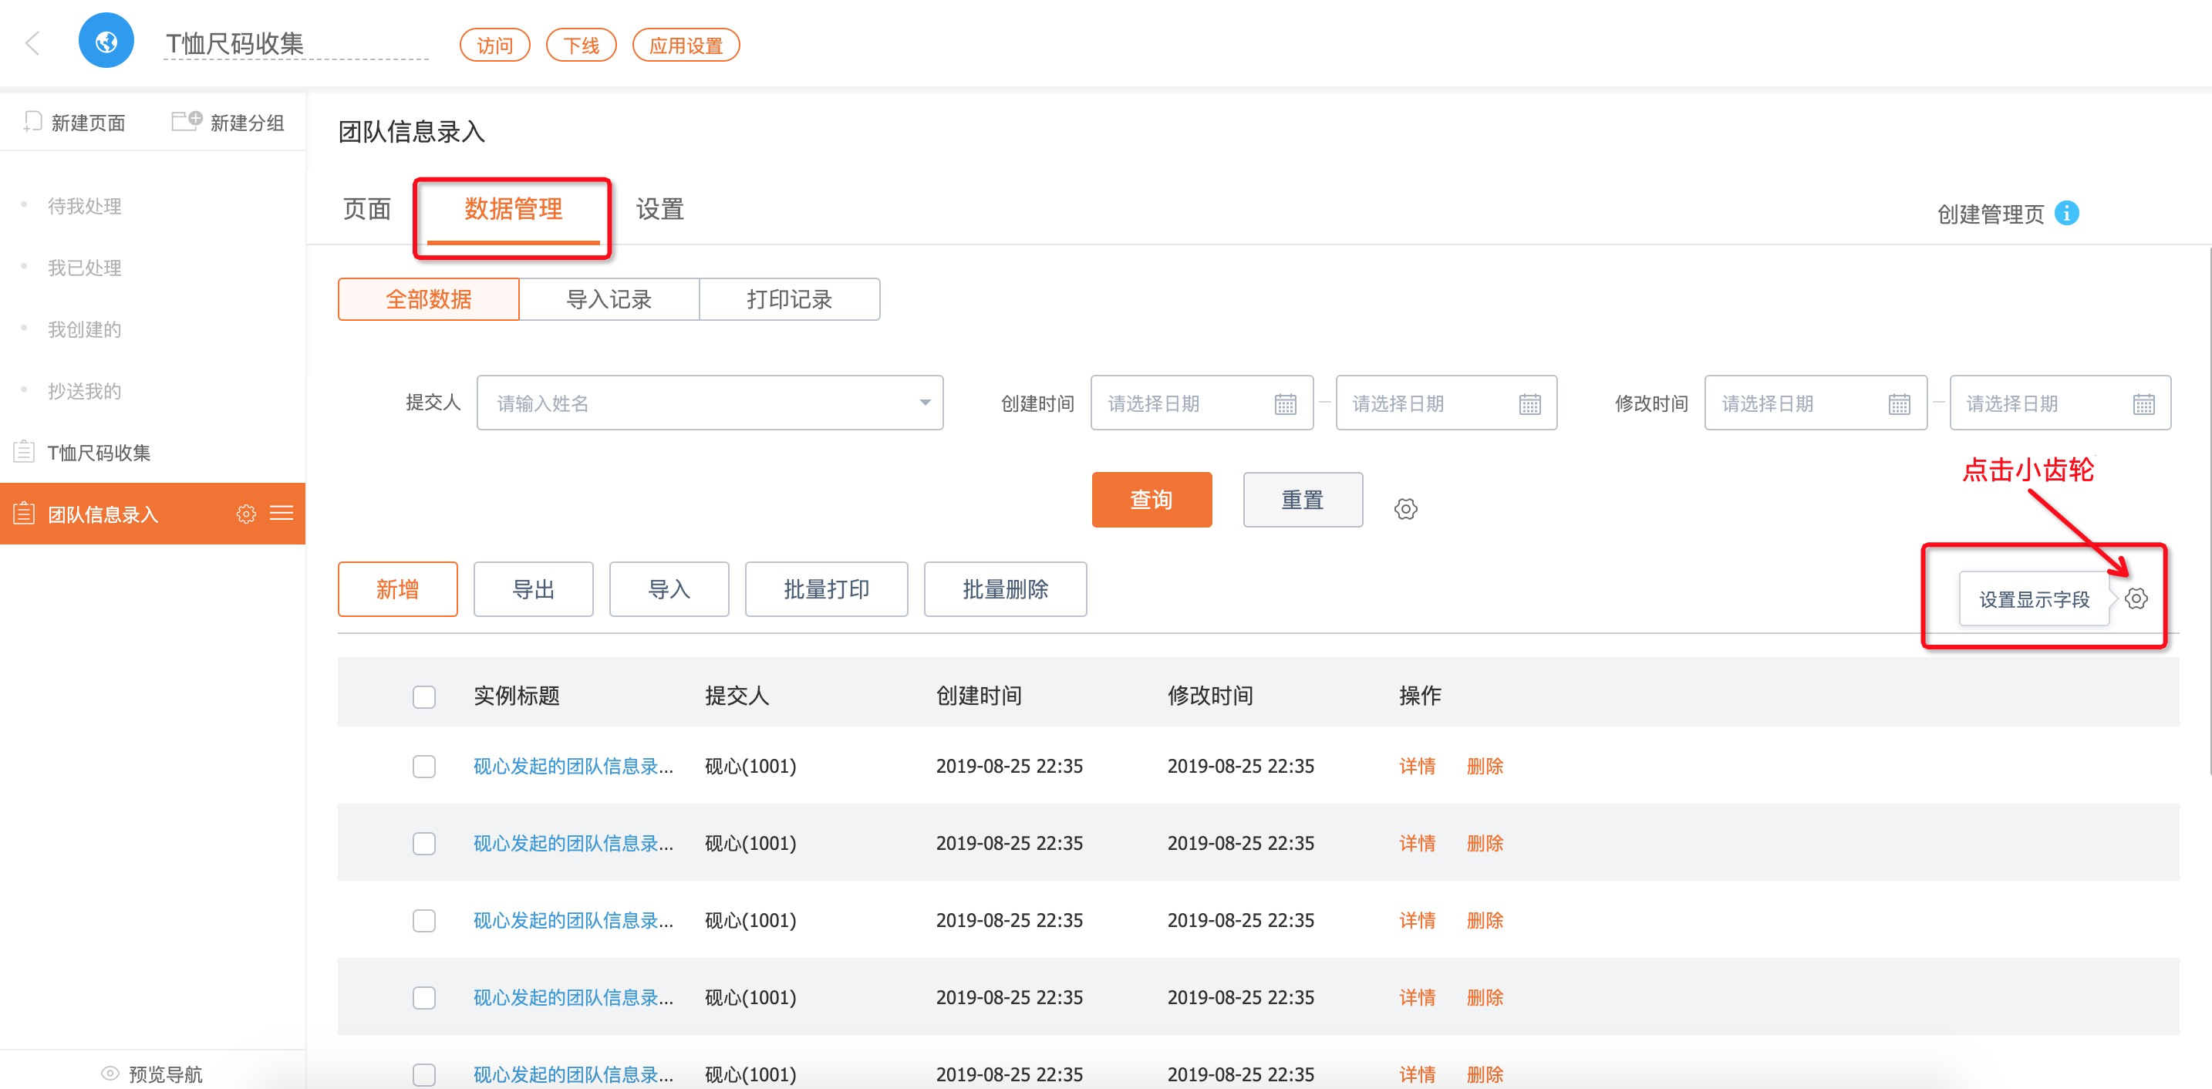Click the 新建分组 folder icon
This screenshot has height=1089, width=2212.
click(x=187, y=121)
